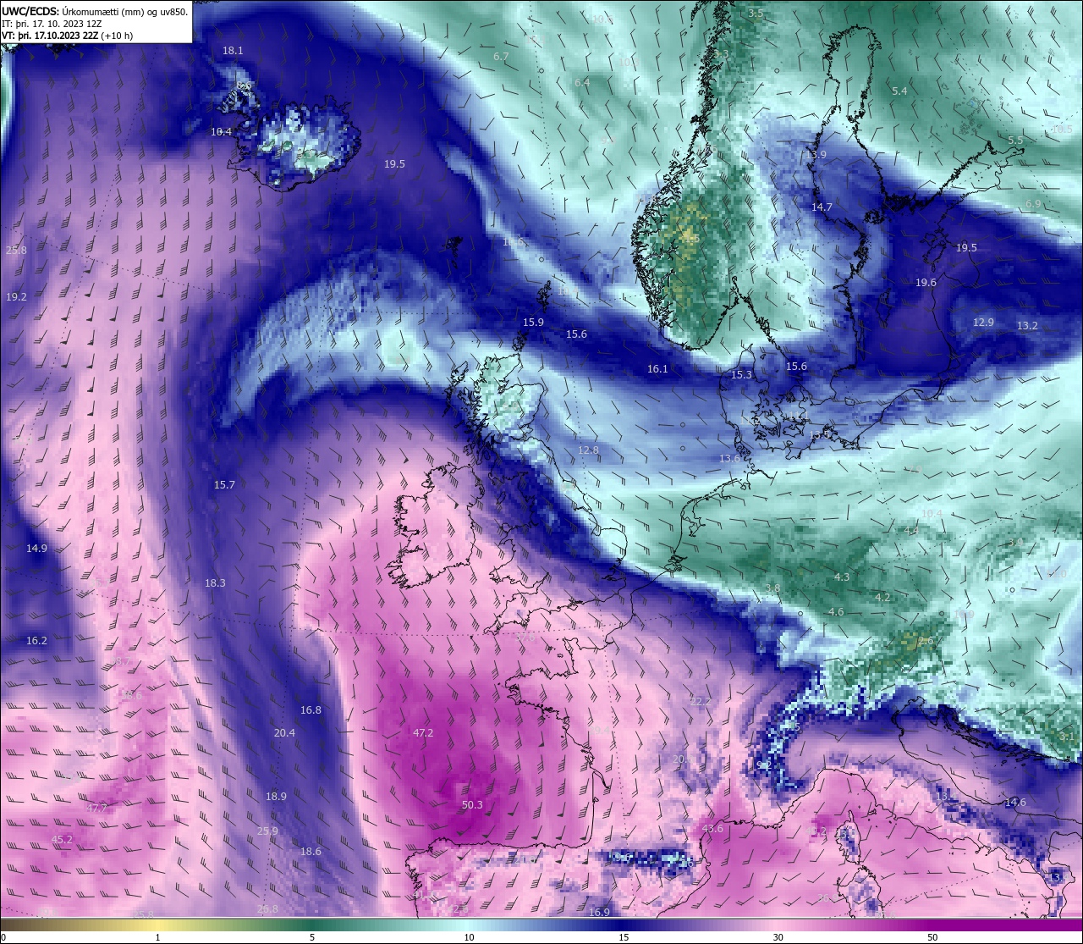Click the 45.2 value in the Atlantic
Image resolution: width=1083 pixels, height=944 pixels.
(x=62, y=840)
